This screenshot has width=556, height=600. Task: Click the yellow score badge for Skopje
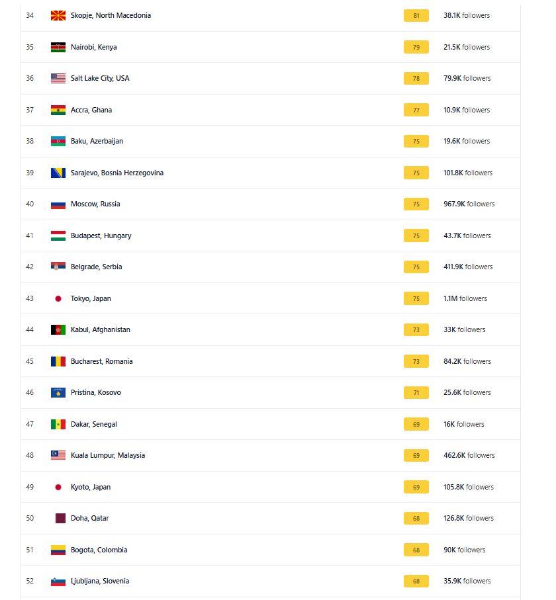click(x=416, y=15)
